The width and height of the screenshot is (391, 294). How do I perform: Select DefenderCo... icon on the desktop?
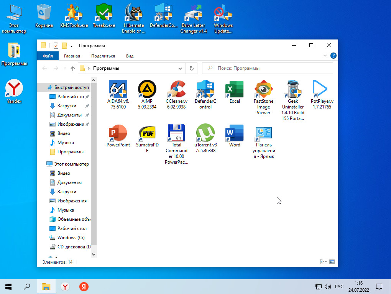coord(164,13)
